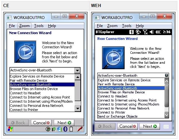Click the Cancel button in WEH window
The height and width of the screenshot is (140, 179).
tap(127, 126)
